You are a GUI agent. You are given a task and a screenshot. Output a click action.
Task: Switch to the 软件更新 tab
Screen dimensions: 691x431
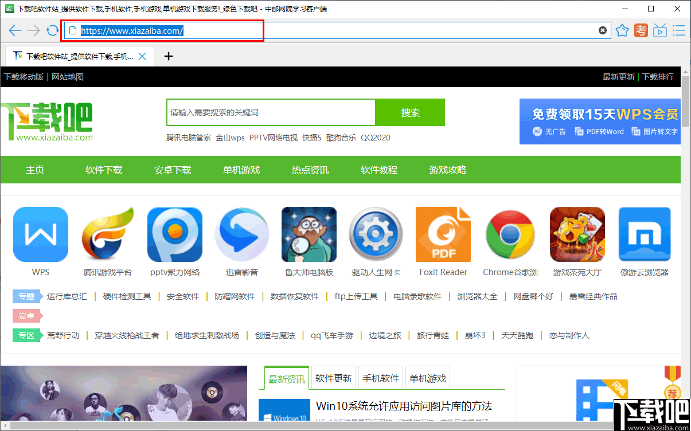[333, 377]
